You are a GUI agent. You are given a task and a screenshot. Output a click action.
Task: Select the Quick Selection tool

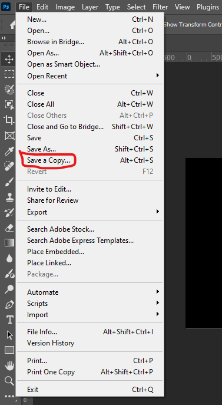point(9,89)
